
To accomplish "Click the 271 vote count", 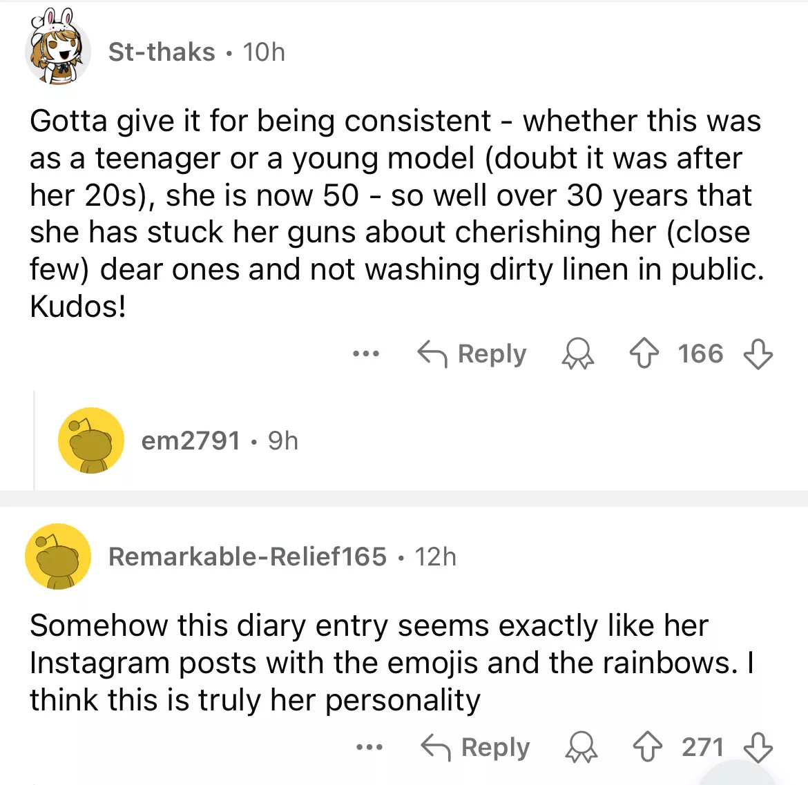I will pos(703,748).
